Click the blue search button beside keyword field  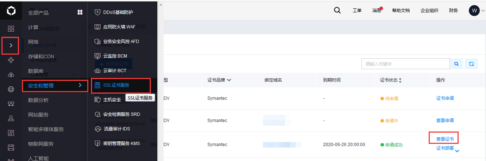pos(456,64)
